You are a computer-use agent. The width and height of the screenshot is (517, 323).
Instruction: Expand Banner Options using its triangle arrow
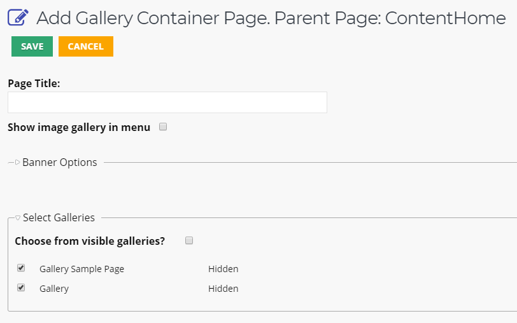point(17,162)
